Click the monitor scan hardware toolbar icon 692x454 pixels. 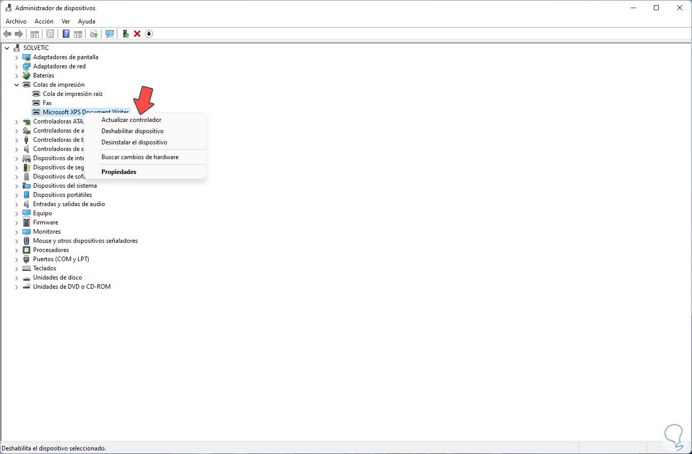point(109,34)
